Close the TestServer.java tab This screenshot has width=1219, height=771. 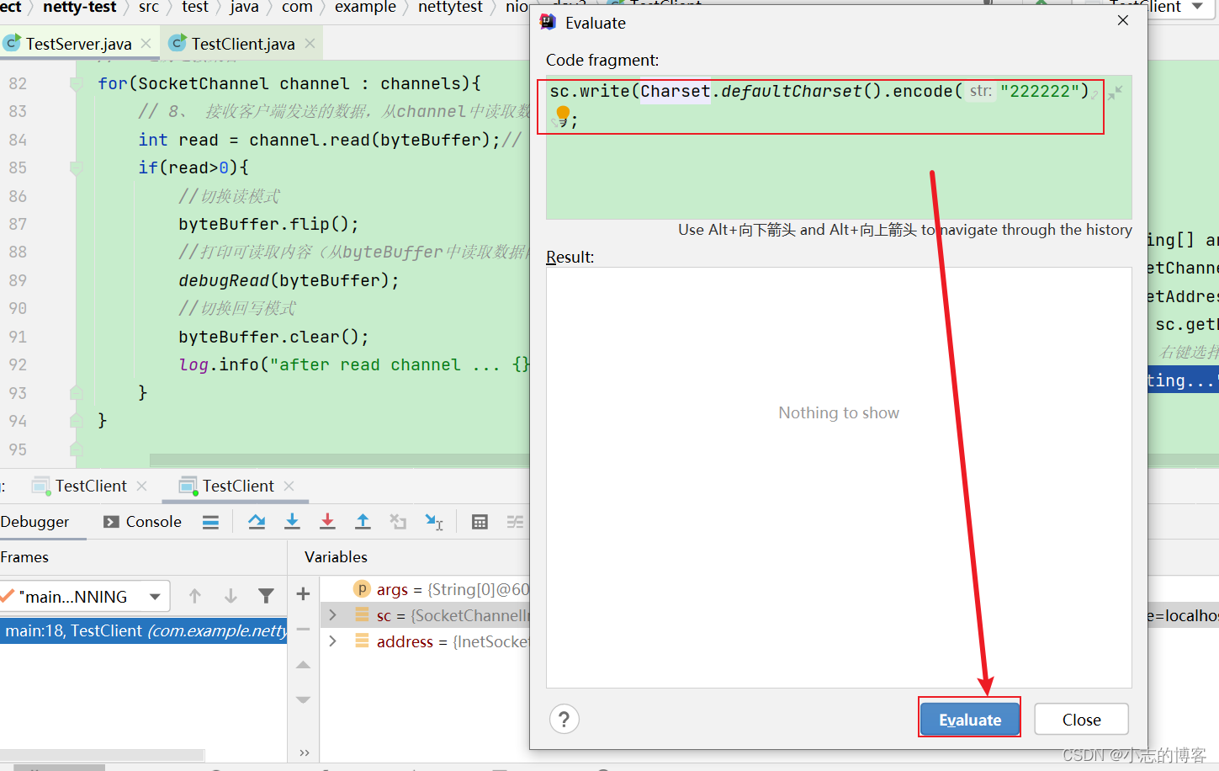click(x=146, y=43)
